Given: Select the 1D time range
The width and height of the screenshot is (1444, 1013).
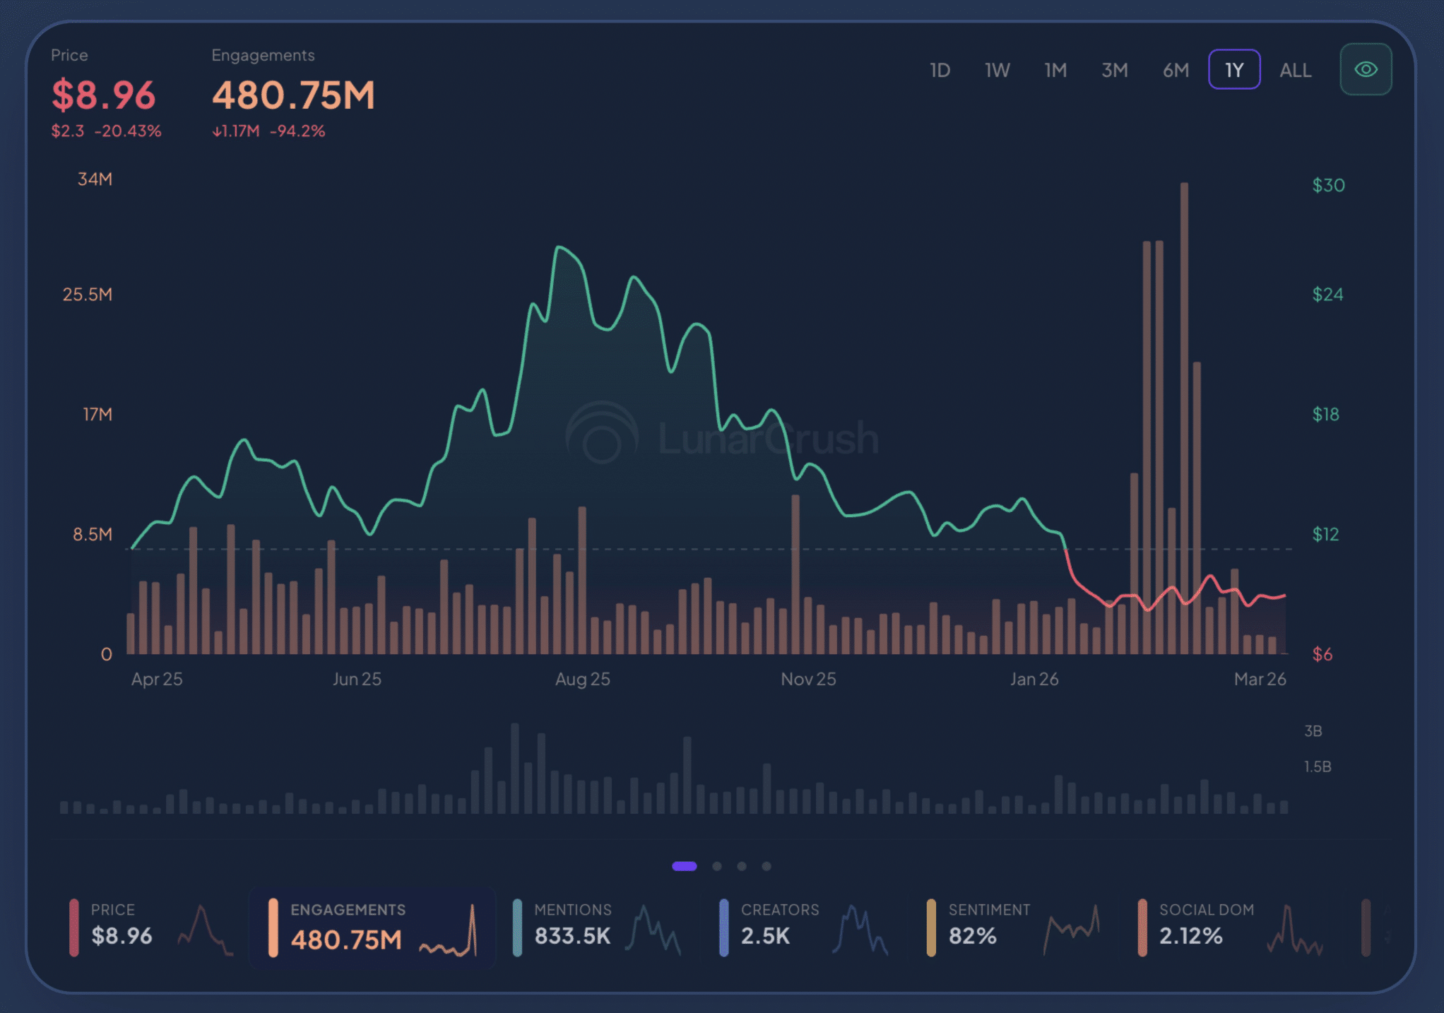Looking at the screenshot, I should (940, 69).
